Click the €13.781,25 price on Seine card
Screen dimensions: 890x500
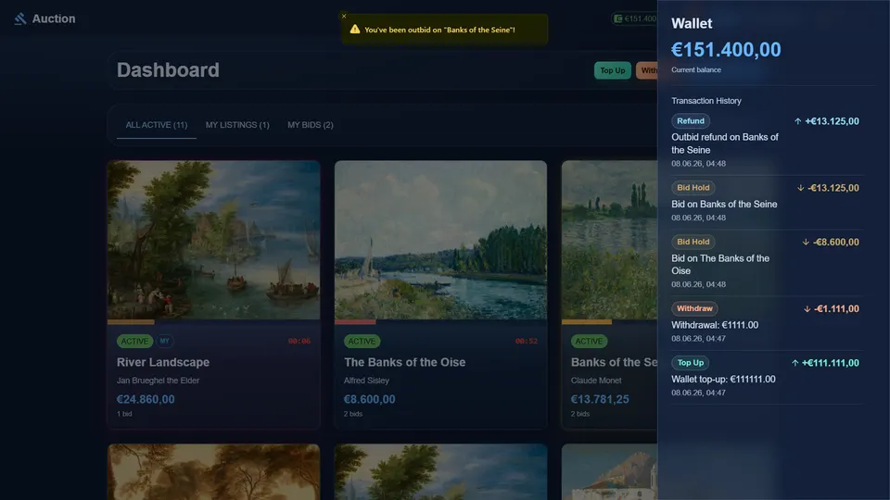coord(600,399)
